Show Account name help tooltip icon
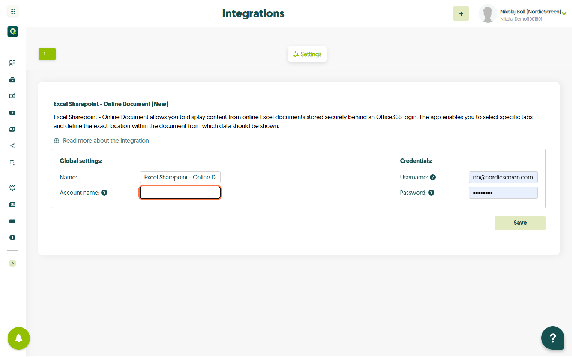The height and width of the screenshot is (357, 572). (104, 193)
